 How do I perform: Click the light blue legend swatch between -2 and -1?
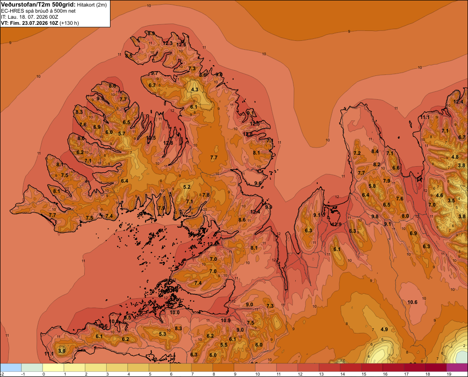[x=11, y=368]
